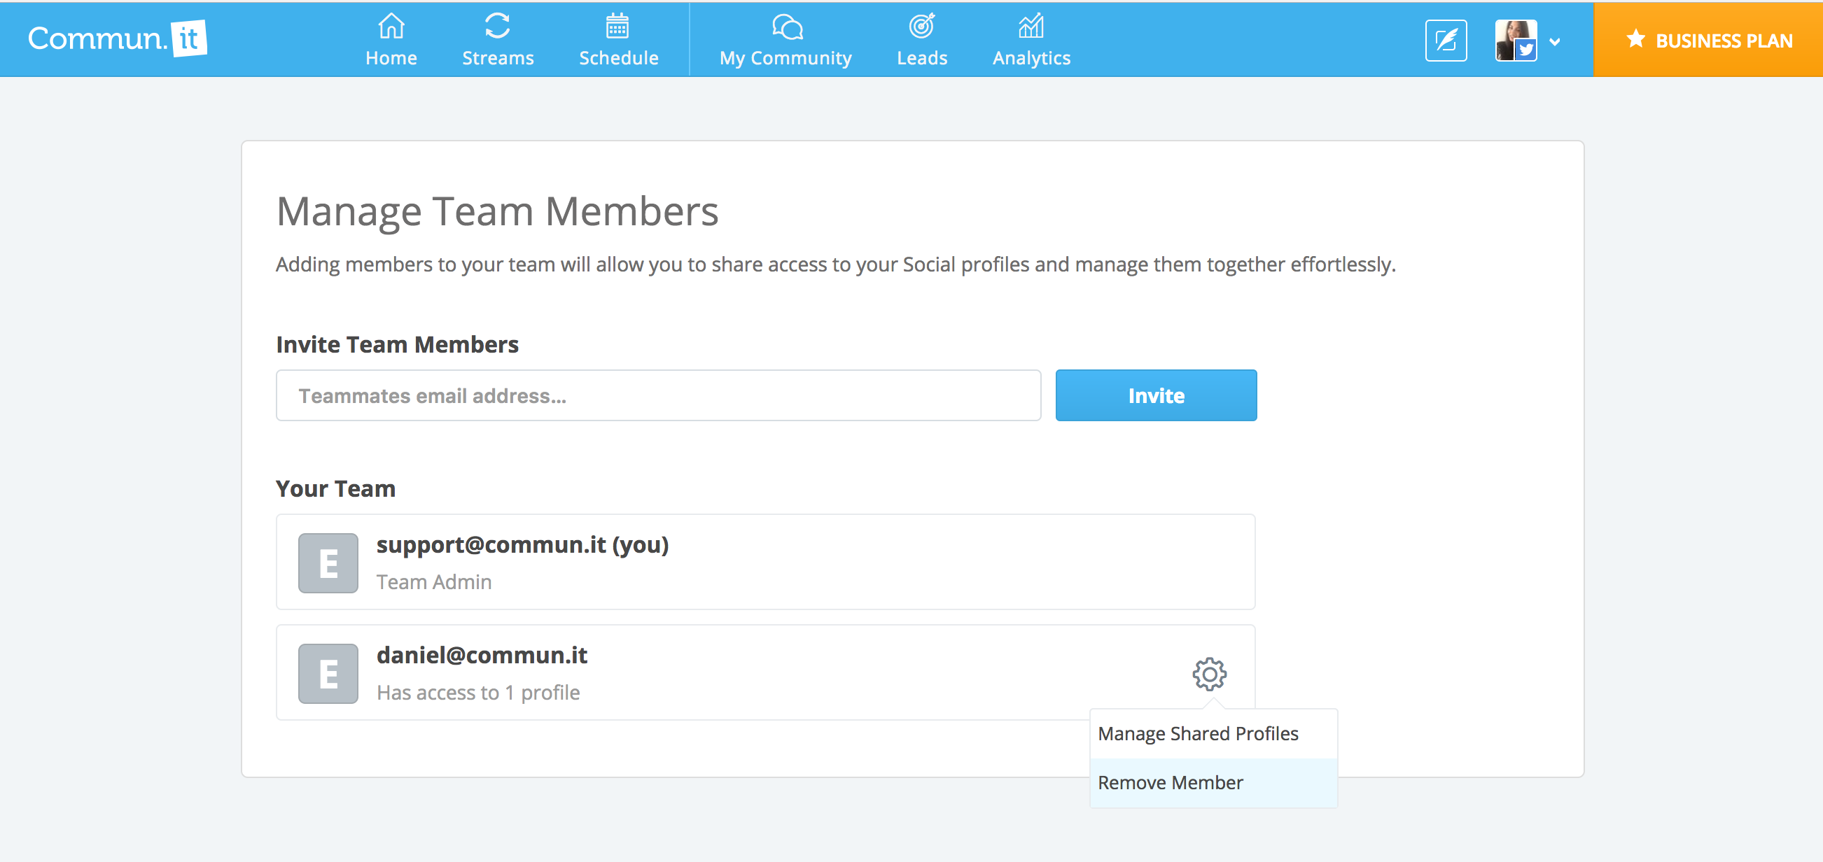Image resolution: width=1823 pixels, height=862 pixels.
Task: Click the Manage Team Members heading
Action: (498, 211)
